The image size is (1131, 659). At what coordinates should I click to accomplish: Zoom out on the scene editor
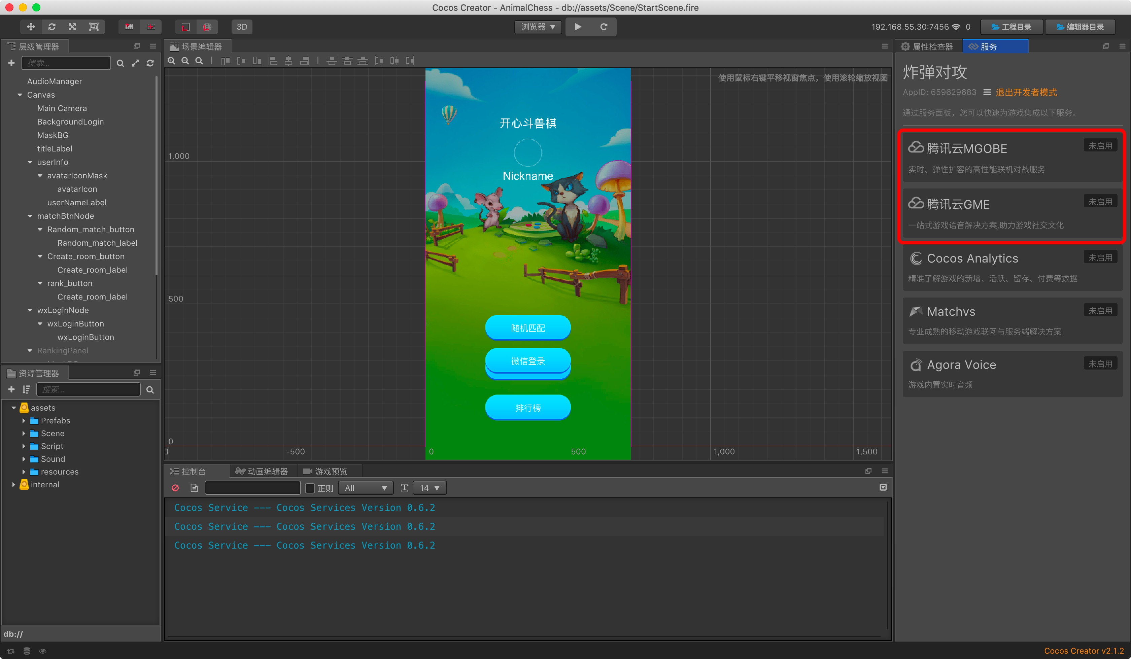pos(185,61)
